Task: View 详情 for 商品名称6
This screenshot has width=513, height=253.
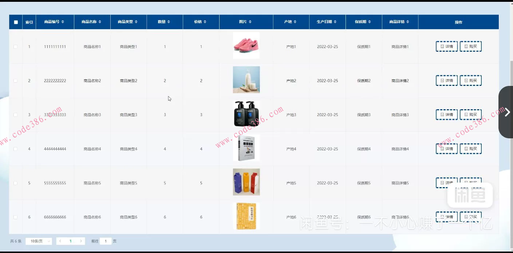Action: pyautogui.click(x=446, y=217)
